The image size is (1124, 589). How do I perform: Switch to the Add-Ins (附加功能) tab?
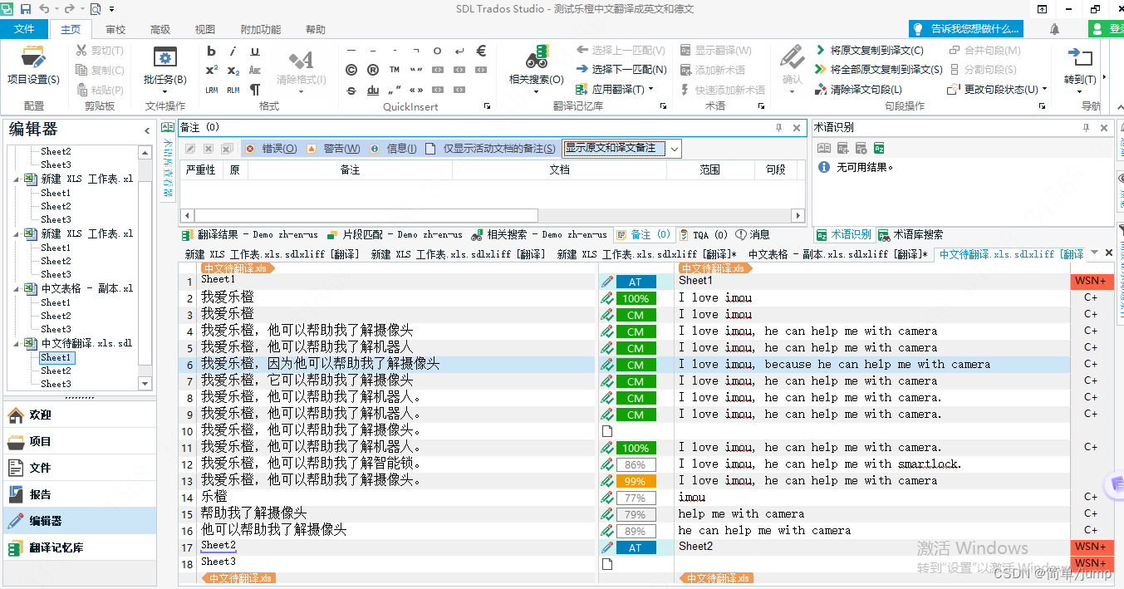click(261, 29)
